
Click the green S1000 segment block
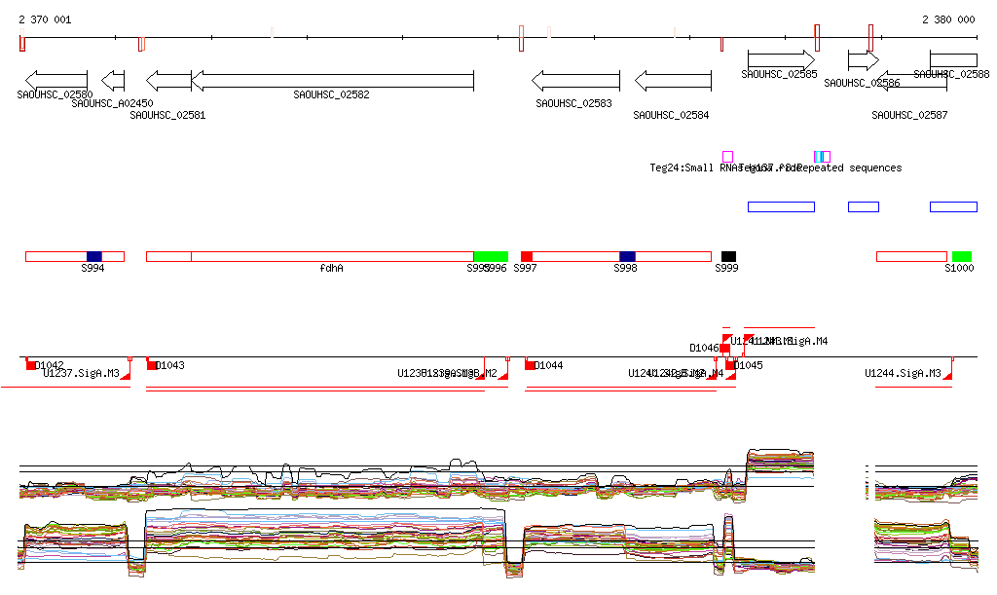[962, 256]
